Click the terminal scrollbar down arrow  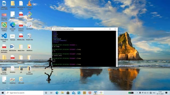click(x=117, y=66)
